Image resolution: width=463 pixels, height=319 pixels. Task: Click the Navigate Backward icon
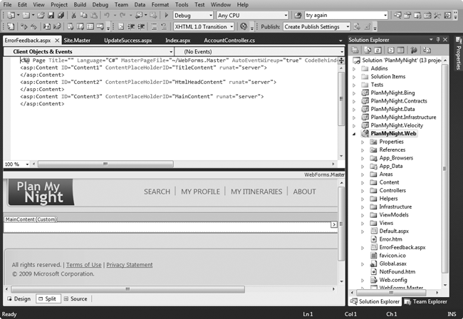pyautogui.click(x=139, y=16)
